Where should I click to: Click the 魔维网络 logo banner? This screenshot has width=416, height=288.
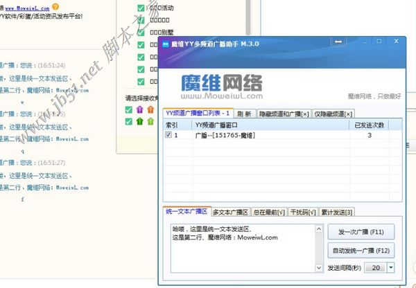pos(222,87)
